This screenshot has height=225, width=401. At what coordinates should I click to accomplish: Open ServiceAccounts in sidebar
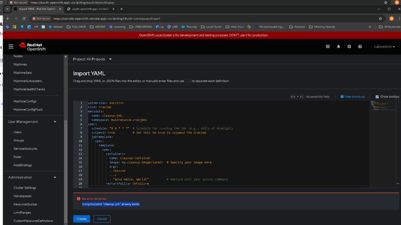point(25,149)
